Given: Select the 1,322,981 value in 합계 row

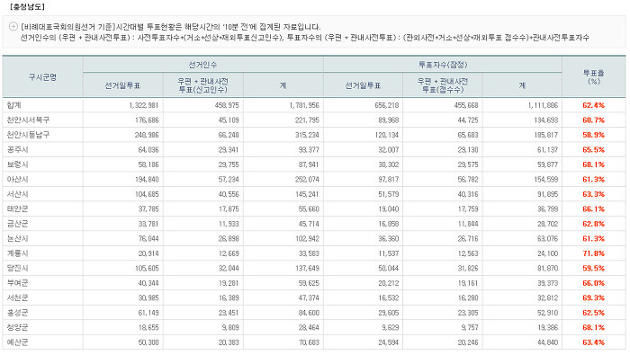Looking at the screenshot, I should click(x=144, y=105).
